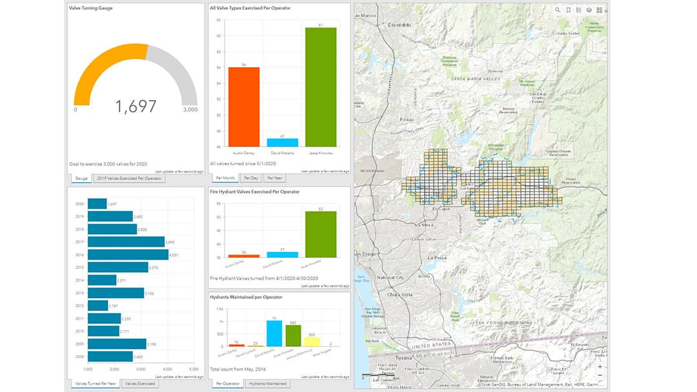Image resolution: width=697 pixels, height=392 pixels.
Task: Select the map search tool
Action: point(558,10)
